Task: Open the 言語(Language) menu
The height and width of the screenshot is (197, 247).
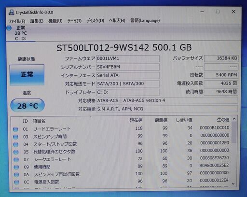Action: point(145,20)
